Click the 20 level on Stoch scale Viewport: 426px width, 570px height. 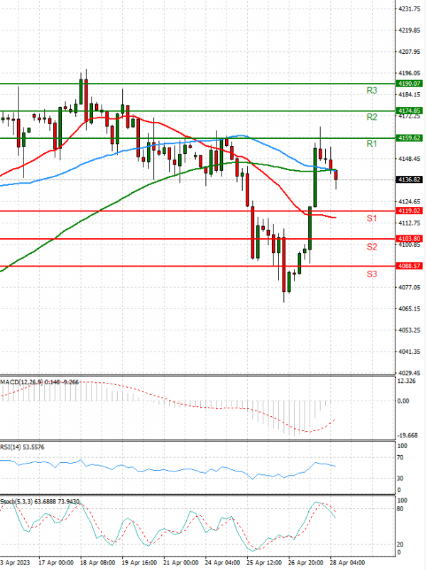tap(400, 544)
